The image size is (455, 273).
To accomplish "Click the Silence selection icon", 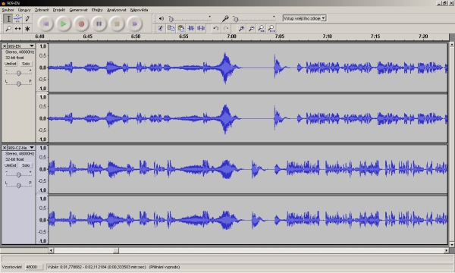I will point(201,28).
